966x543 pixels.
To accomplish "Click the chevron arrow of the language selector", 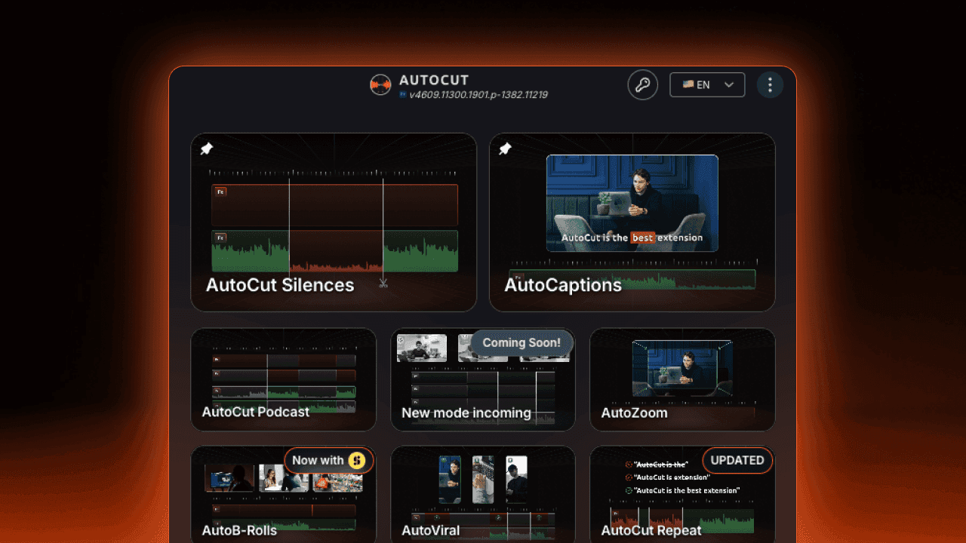I will 729,85.
